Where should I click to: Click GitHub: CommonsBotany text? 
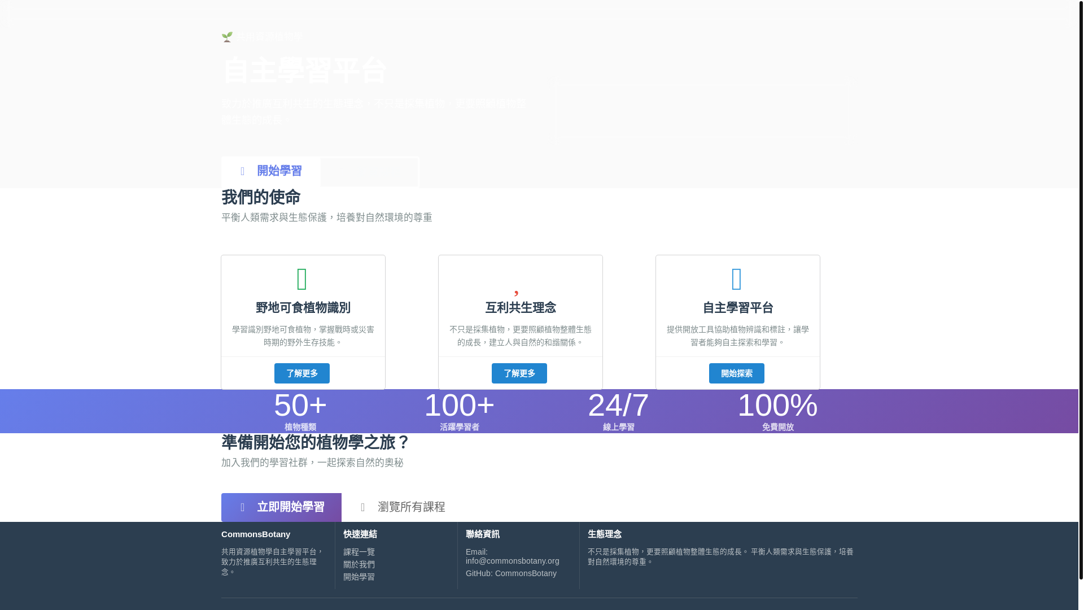tap(511, 573)
